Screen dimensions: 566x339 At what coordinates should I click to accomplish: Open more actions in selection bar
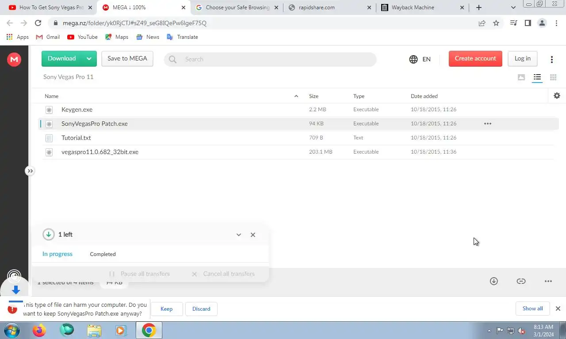pos(548,281)
